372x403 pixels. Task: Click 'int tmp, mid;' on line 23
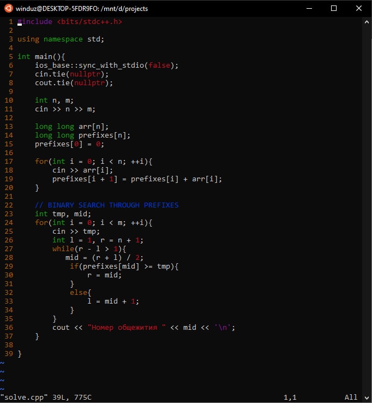pyautogui.click(x=63, y=214)
